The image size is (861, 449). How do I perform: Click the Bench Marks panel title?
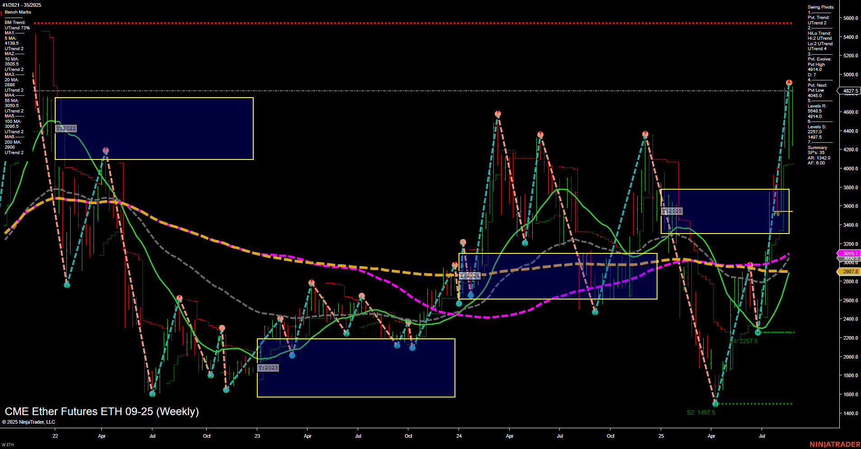coord(19,12)
